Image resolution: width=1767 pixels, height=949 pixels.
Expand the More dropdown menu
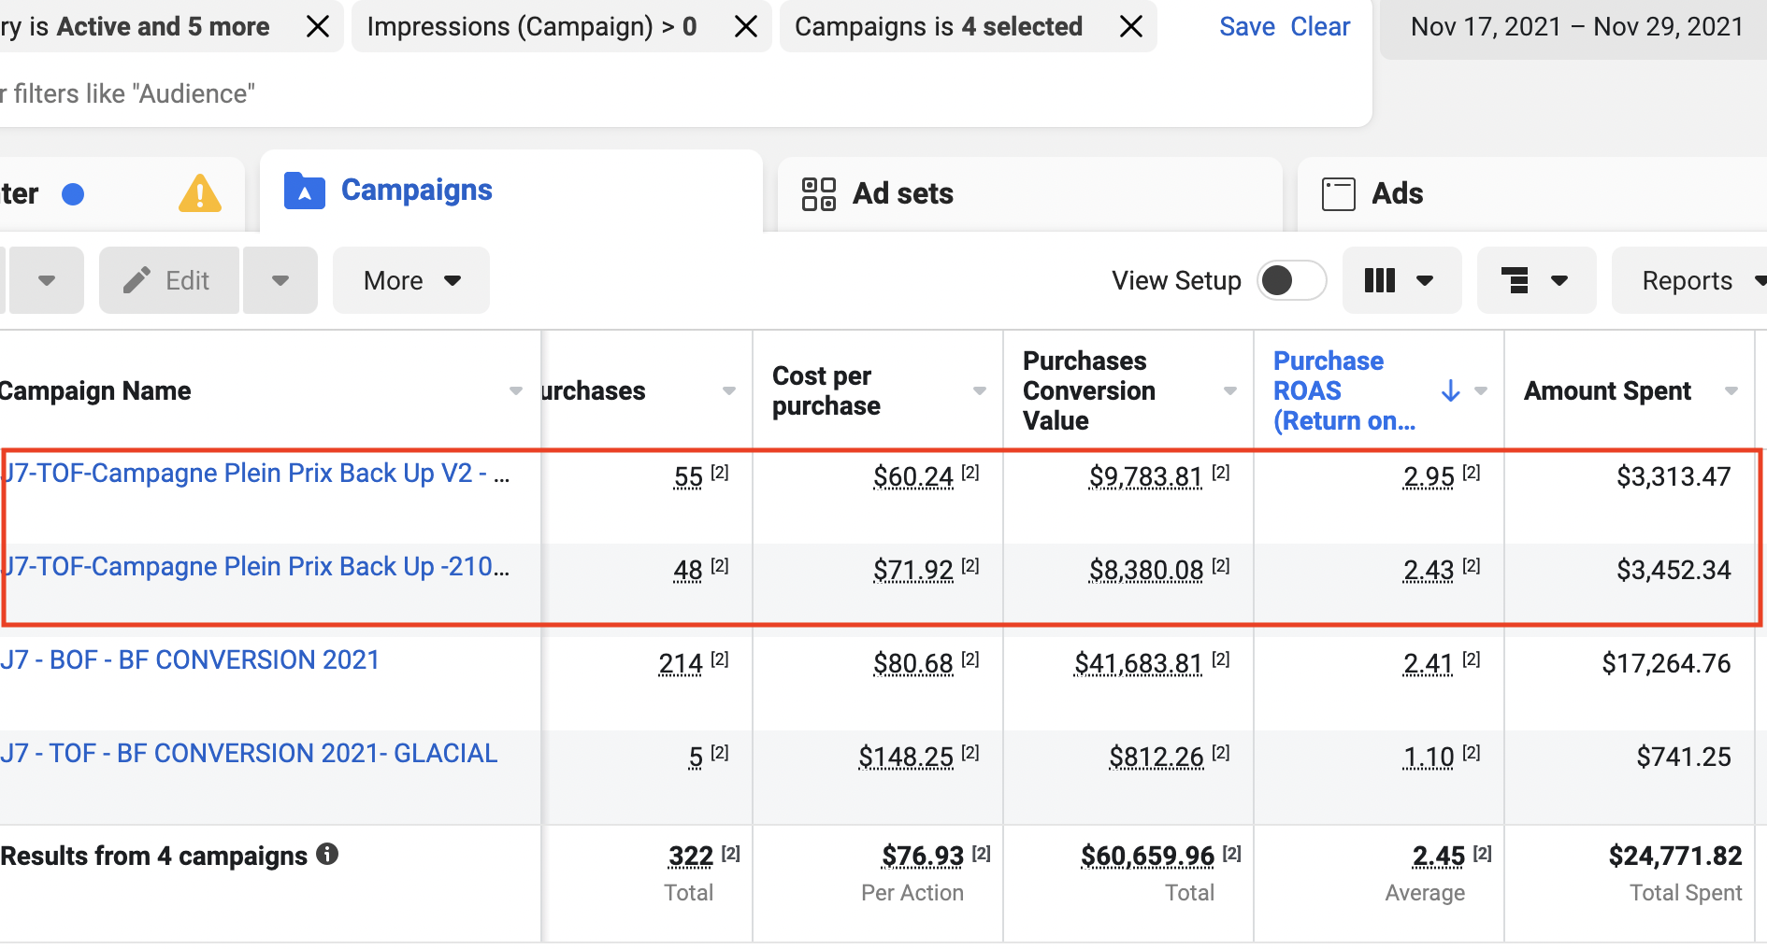(x=411, y=280)
